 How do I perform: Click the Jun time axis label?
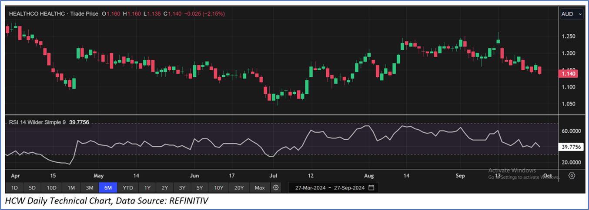(x=194, y=176)
